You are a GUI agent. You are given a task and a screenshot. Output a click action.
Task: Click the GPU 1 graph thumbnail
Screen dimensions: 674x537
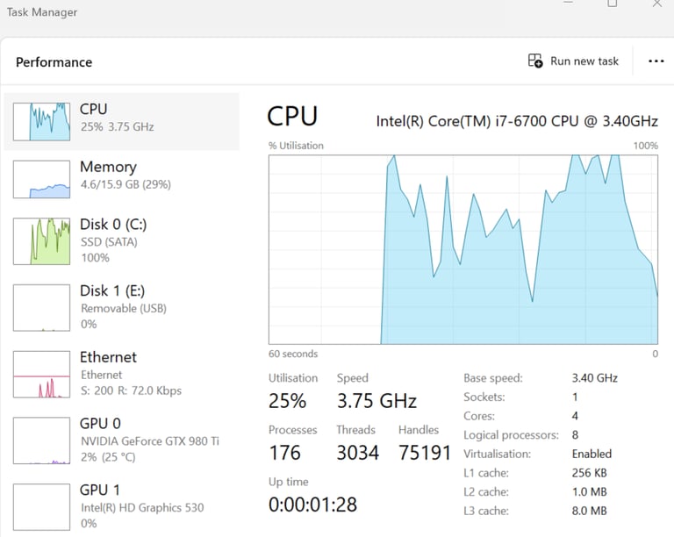point(41,506)
